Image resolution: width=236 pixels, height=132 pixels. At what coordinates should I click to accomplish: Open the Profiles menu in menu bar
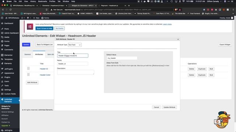point(52,1)
